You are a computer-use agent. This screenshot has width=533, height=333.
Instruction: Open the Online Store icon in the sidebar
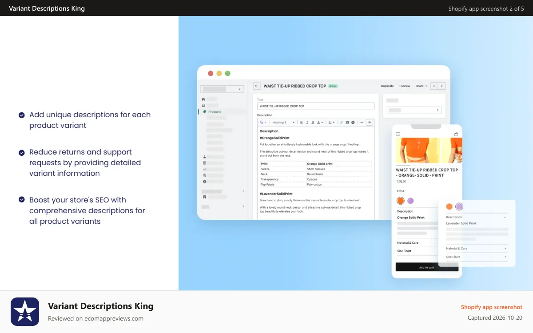click(x=204, y=197)
